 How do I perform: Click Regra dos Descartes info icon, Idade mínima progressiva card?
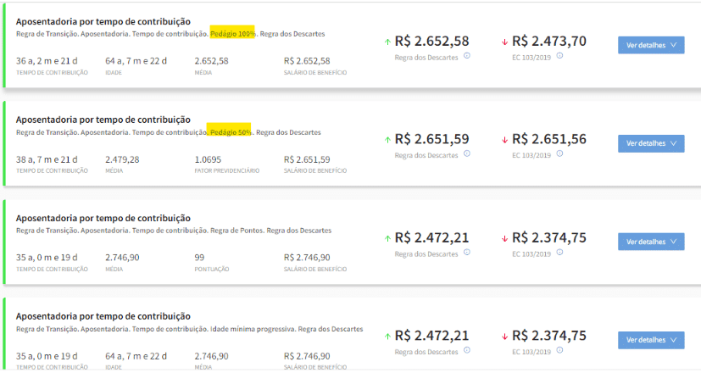[x=467, y=351]
